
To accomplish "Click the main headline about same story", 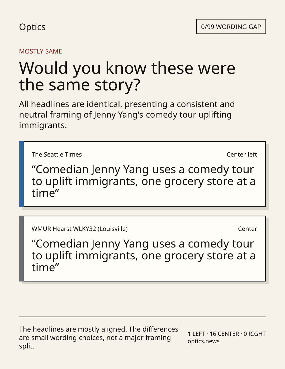I will coord(127,76).
